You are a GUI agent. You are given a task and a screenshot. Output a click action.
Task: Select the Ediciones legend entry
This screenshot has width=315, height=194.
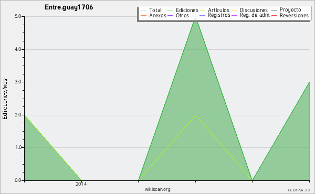[x=183, y=10]
